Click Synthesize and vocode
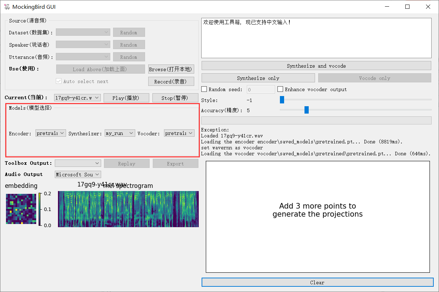 point(316,66)
